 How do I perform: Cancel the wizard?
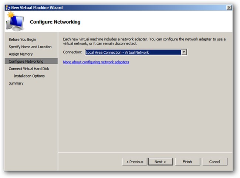tap(215, 162)
